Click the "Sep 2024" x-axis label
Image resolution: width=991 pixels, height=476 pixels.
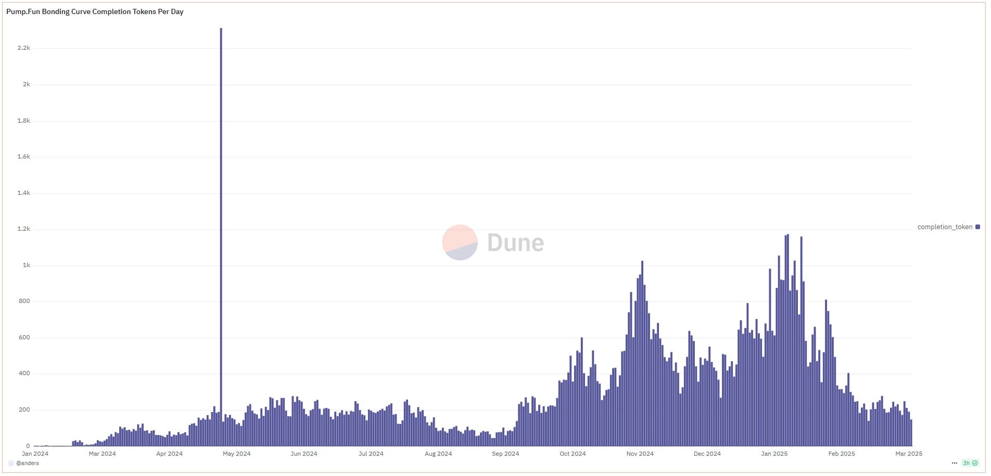pyautogui.click(x=505, y=454)
